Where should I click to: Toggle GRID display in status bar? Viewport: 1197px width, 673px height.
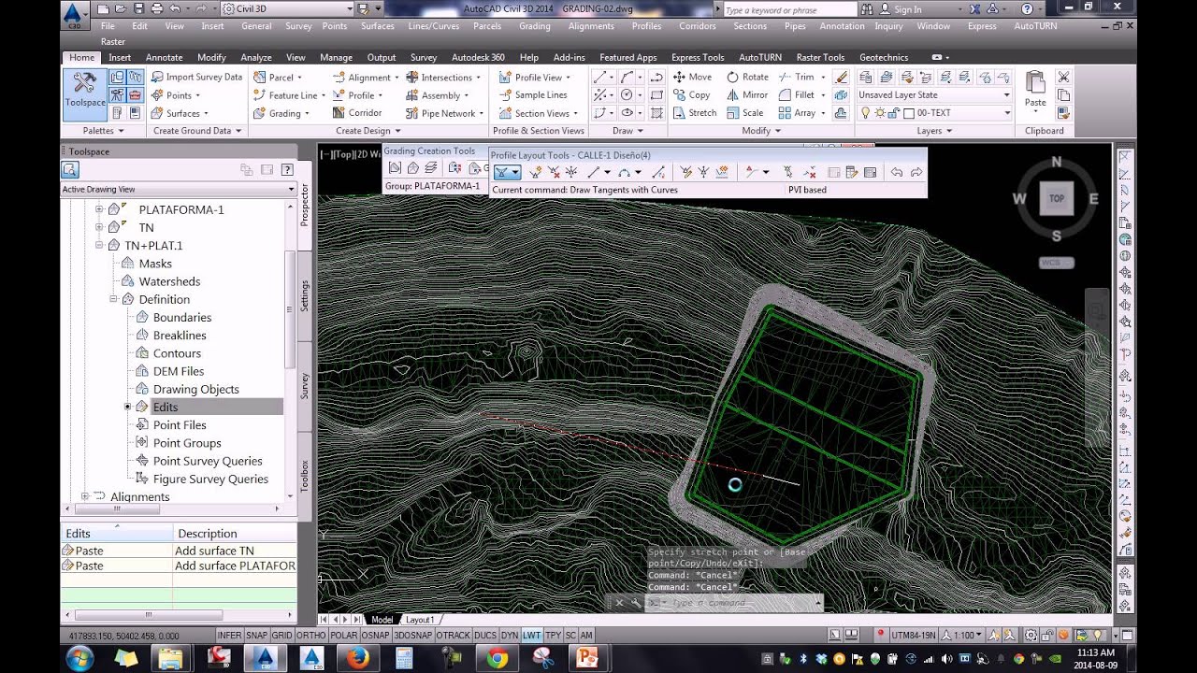pyautogui.click(x=281, y=635)
